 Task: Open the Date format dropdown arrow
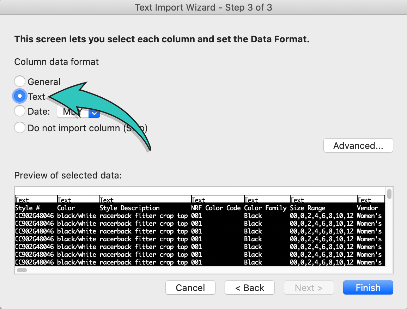(94, 113)
